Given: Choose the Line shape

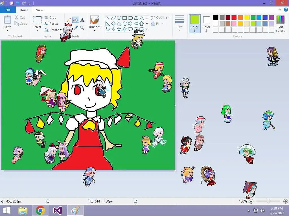Looking at the screenshot, I should 108,18.
